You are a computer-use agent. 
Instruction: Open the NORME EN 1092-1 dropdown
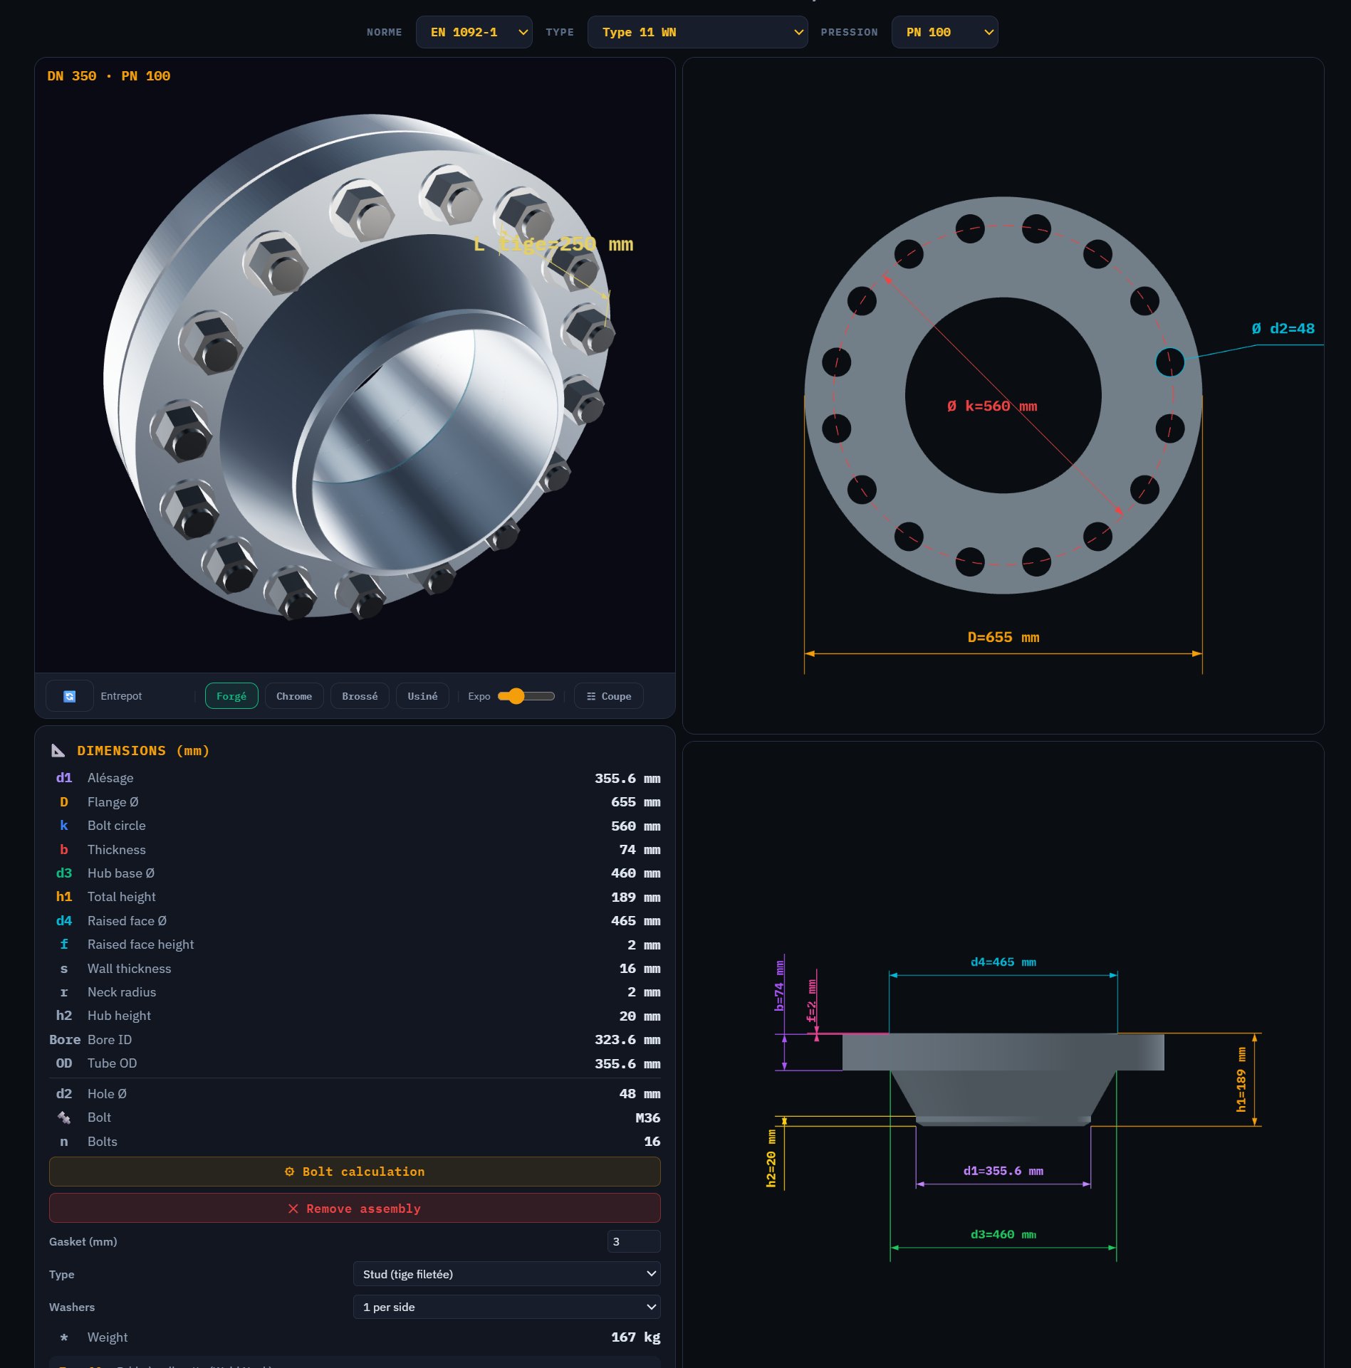pos(474,31)
